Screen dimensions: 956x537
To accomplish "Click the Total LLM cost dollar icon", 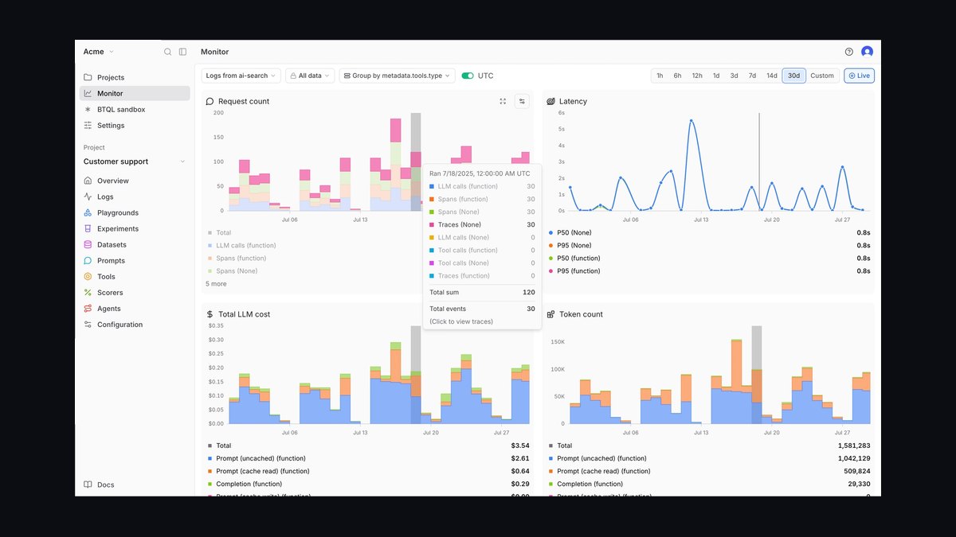I will coord(210,314).
